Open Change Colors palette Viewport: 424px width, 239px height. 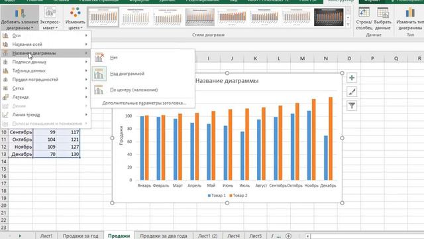(x=75, y=18)
